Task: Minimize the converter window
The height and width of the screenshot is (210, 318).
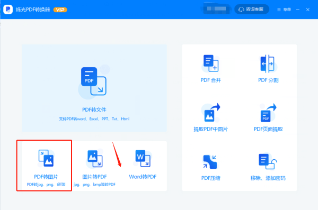Action: [298, 10]
